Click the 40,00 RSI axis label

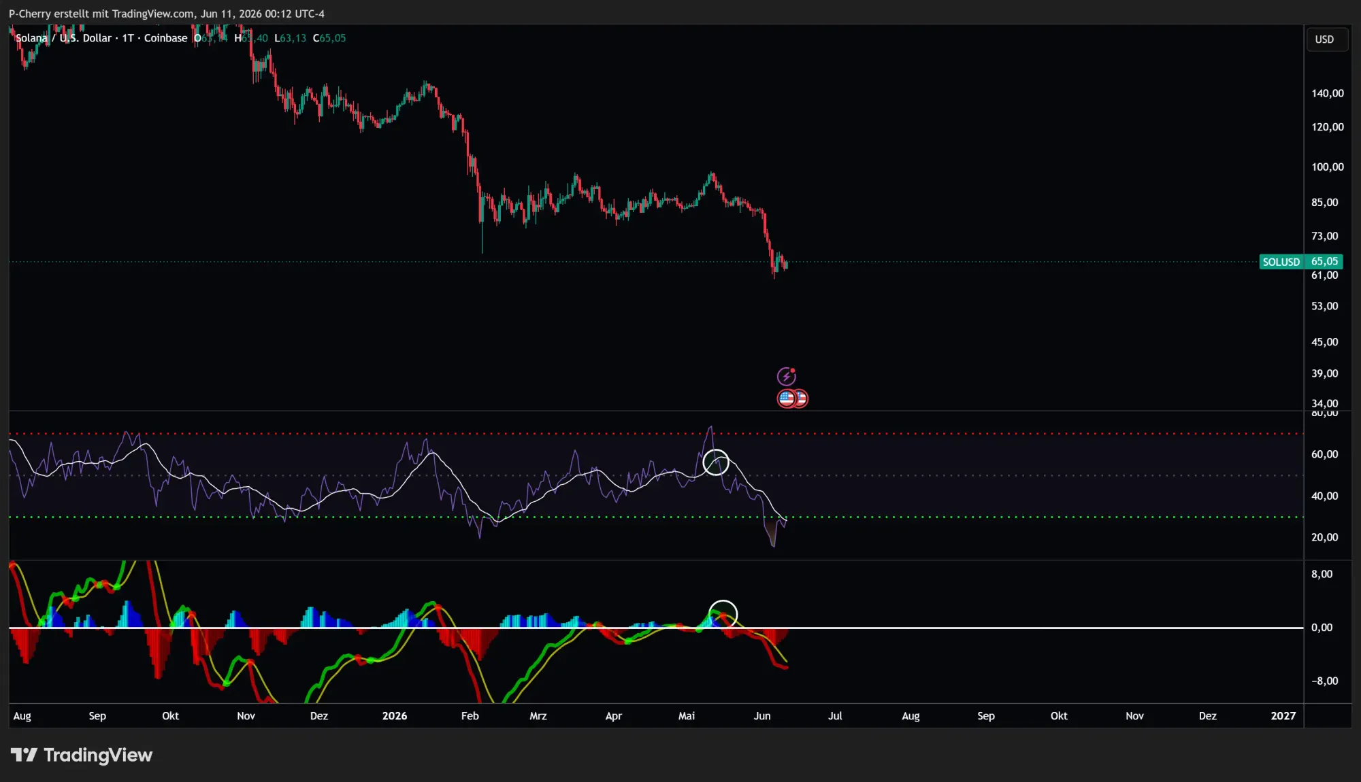[1325, 496]
